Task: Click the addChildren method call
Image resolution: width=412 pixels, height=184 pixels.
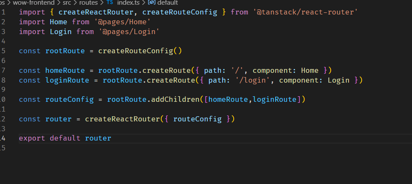Action: 175,100
